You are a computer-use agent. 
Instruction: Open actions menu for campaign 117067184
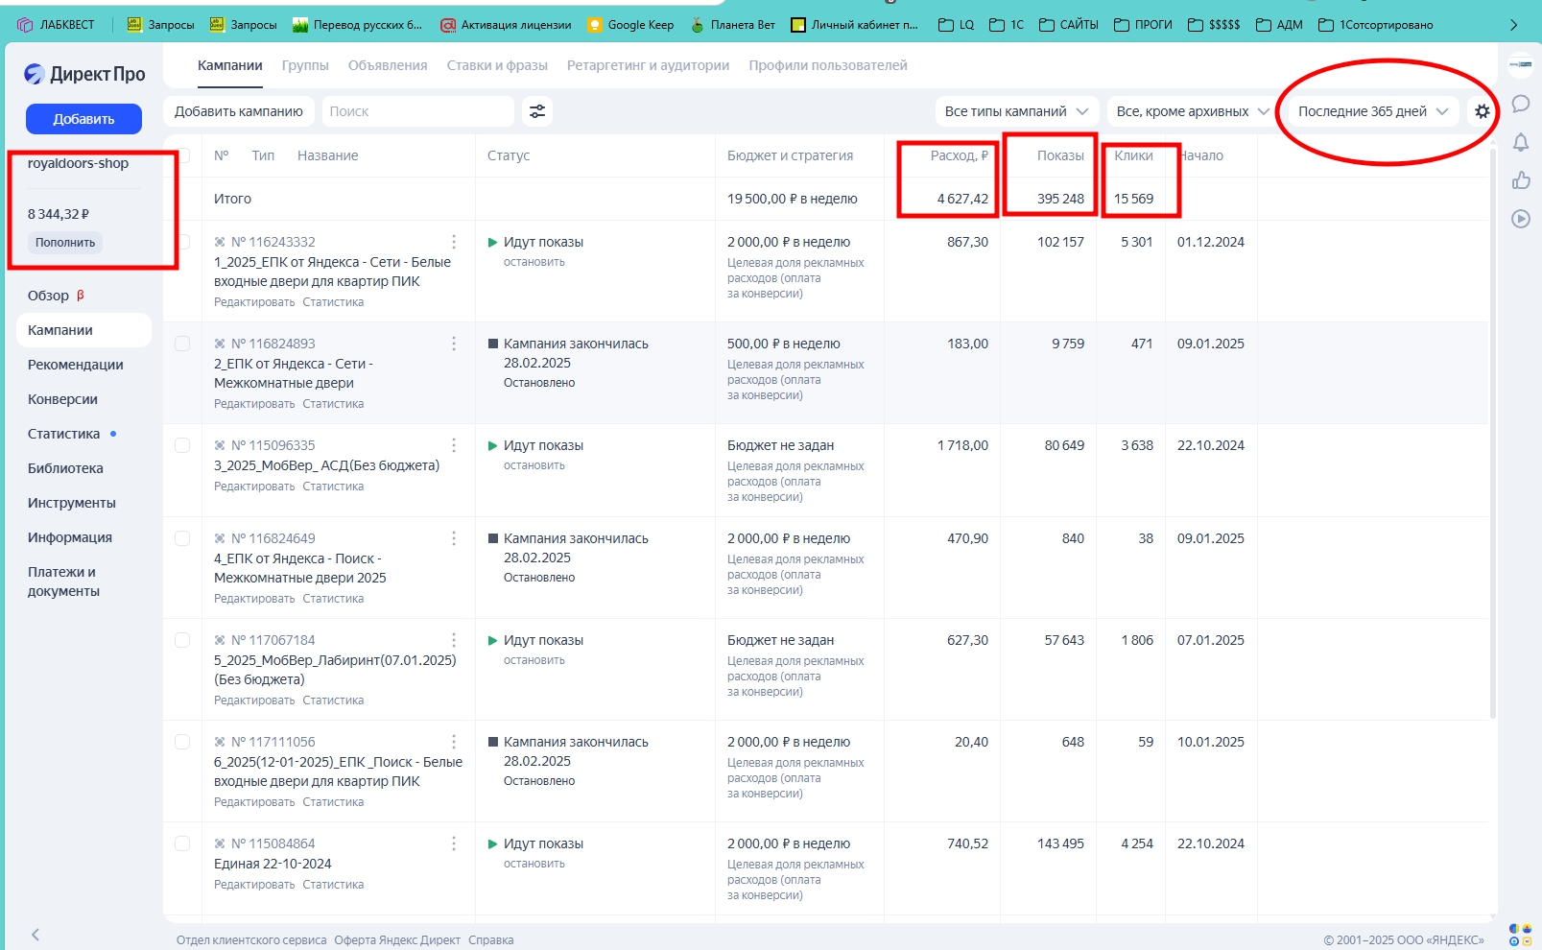454,640
